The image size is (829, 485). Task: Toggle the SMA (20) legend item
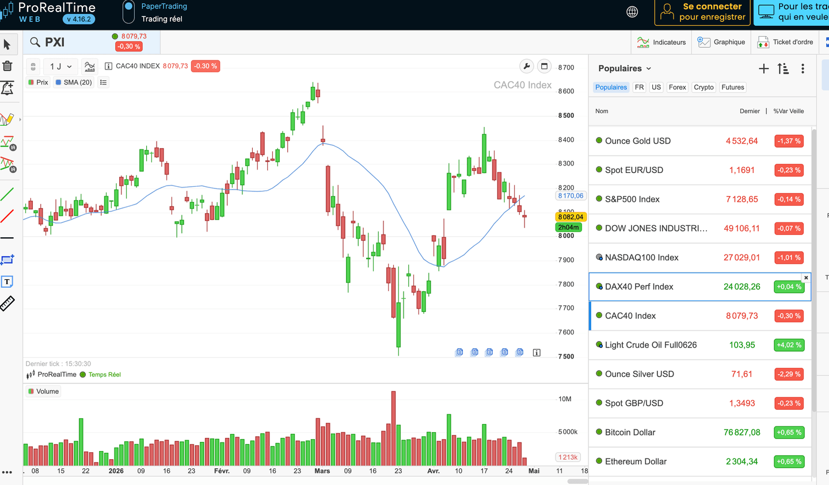[74, 82]
